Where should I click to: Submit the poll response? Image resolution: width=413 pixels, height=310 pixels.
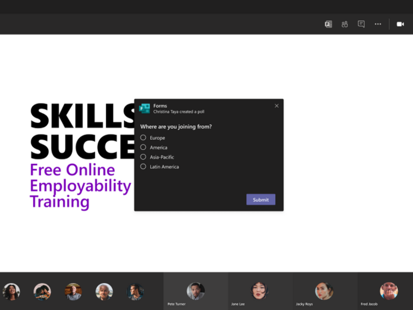click(261, 199)
